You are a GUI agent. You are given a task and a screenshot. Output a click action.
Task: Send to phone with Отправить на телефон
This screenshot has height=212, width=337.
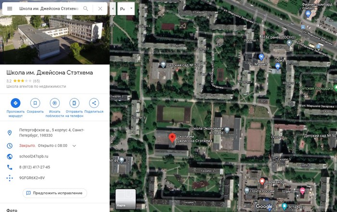click(x=74, y=103)
